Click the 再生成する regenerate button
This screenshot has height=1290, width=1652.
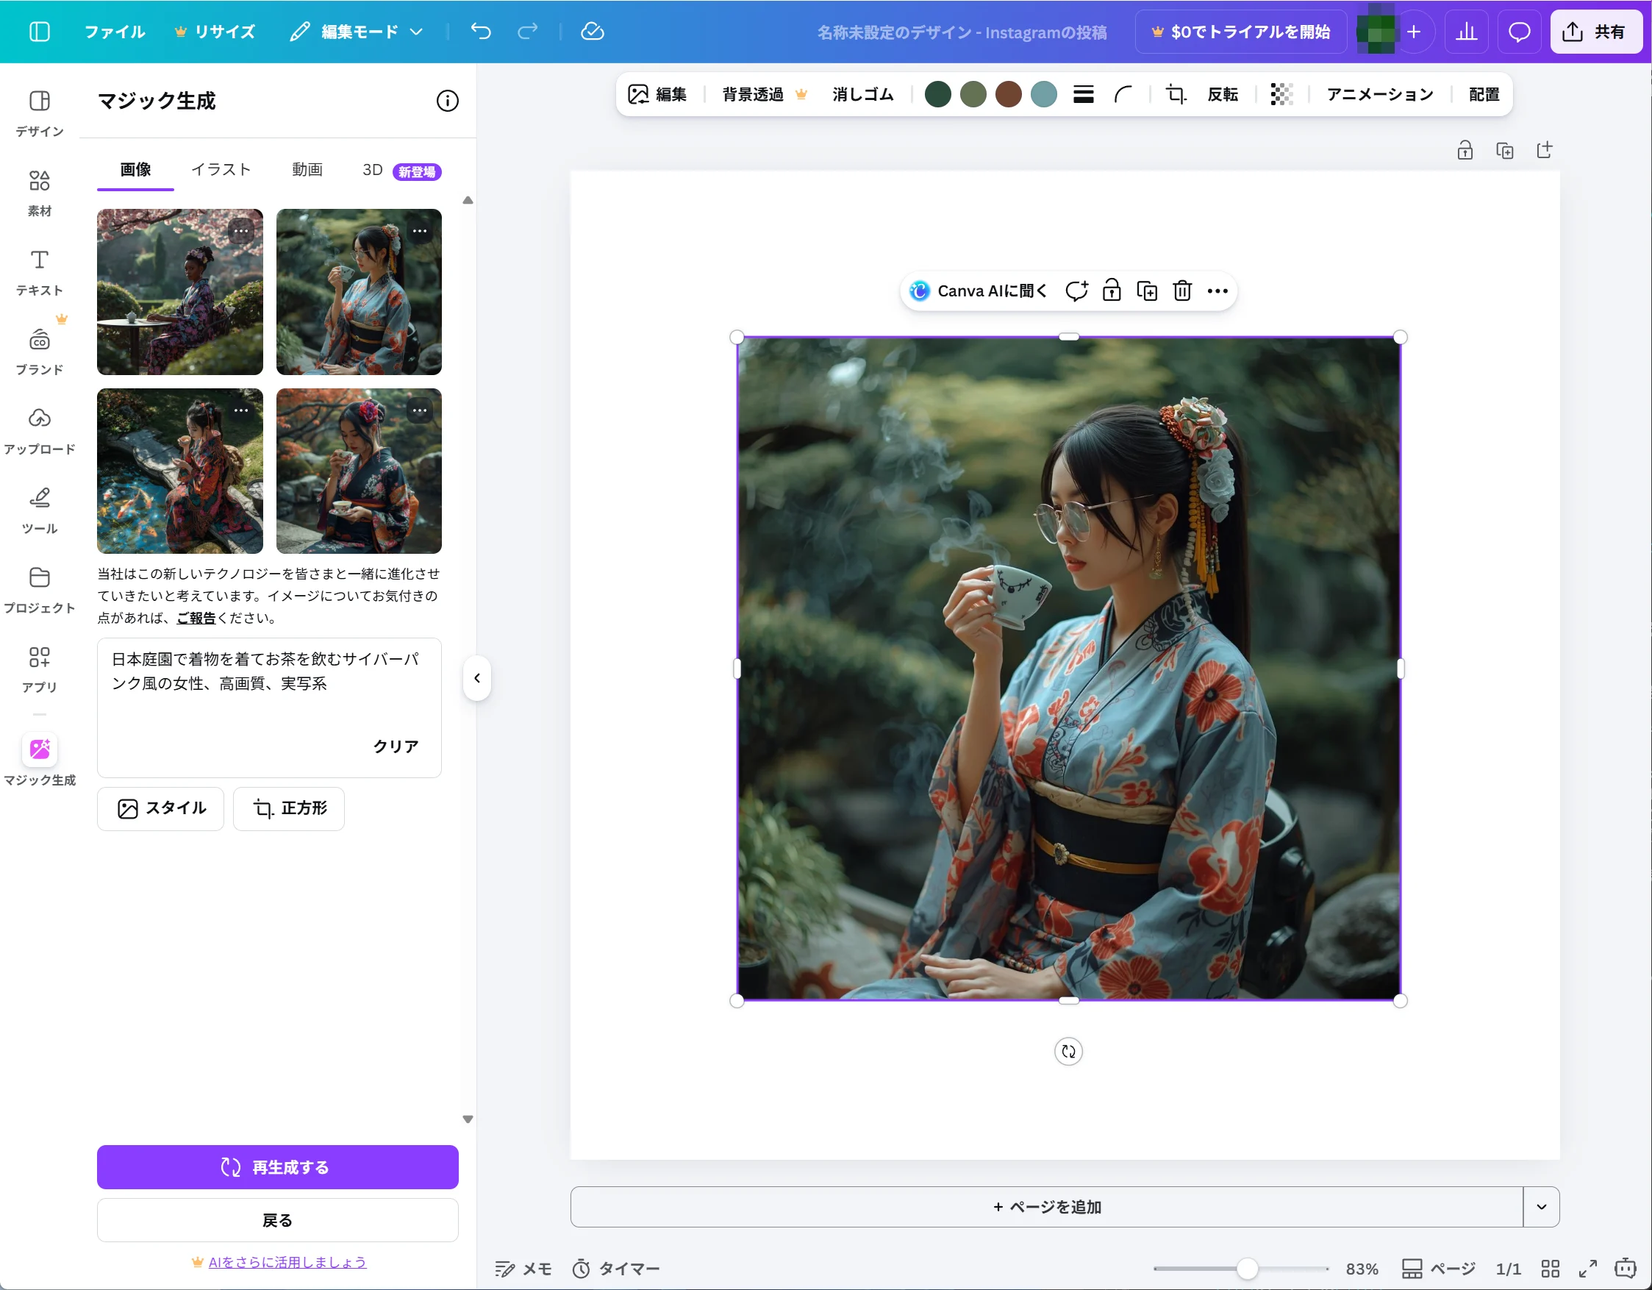[x=277, y=1167]
